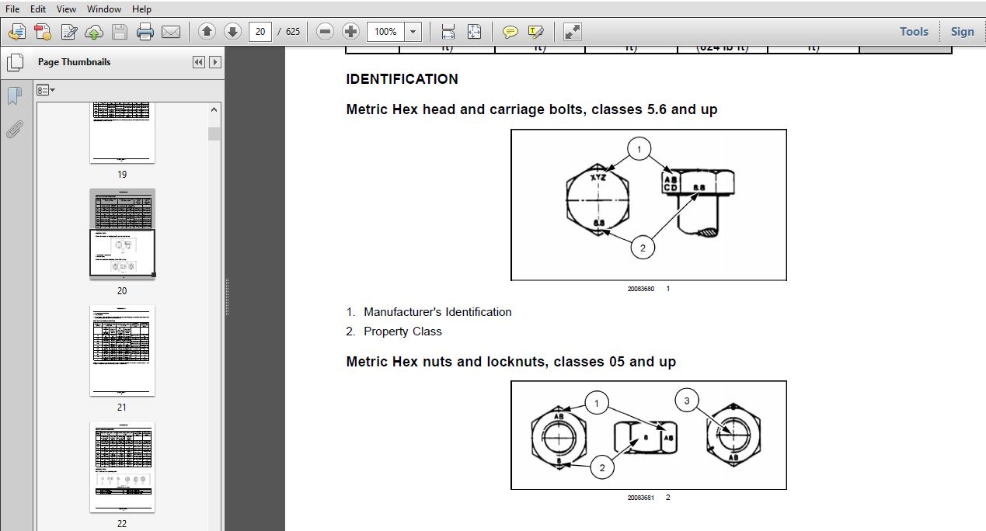The image size is (986, 531).
Task: Click the cloud upload icon
Action: click(94, 32)
